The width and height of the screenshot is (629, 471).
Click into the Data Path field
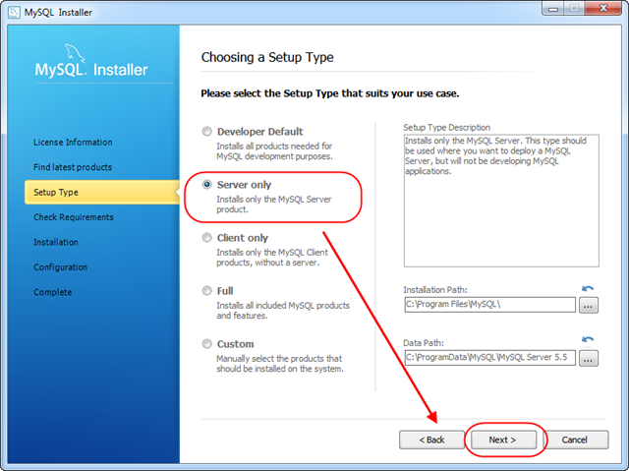point(489,358)
